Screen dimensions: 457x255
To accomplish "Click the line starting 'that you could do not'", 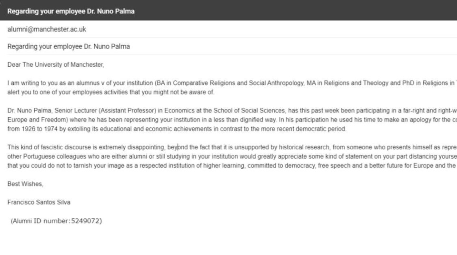I will (232, 166).
